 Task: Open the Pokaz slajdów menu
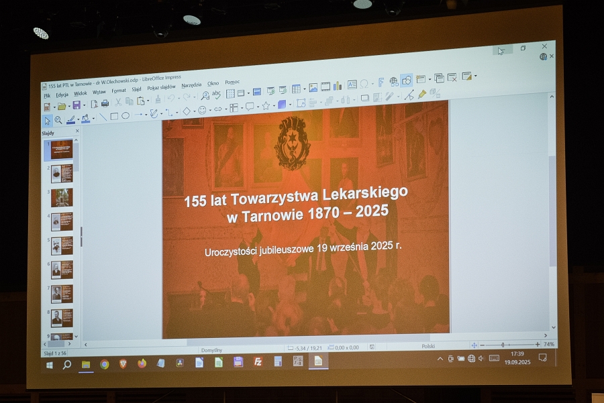(x=161, y=88)
